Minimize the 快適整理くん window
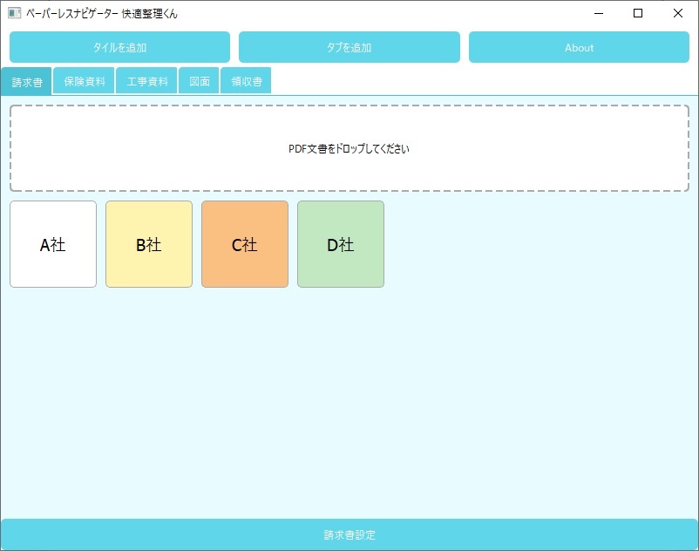This screenshot has height=551, width=699. [x=598, y=13]
